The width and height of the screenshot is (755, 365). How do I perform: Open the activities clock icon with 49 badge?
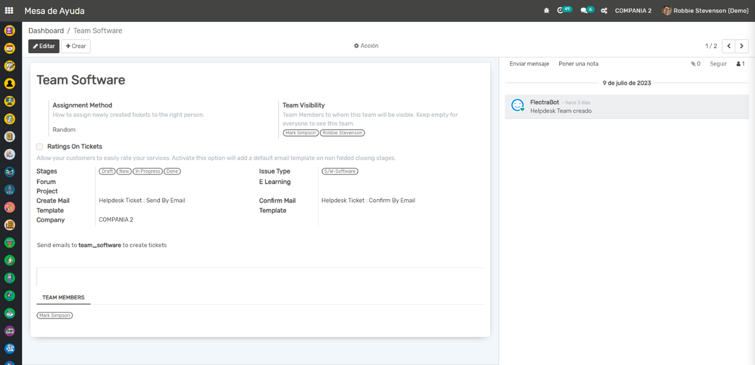point(561,10)
